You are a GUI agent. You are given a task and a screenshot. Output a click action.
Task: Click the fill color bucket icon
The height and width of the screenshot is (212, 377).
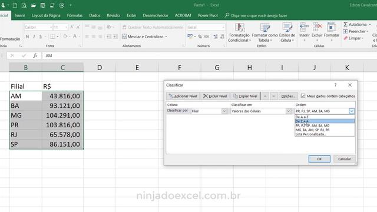pyautogui.click(x=65, y=37)
